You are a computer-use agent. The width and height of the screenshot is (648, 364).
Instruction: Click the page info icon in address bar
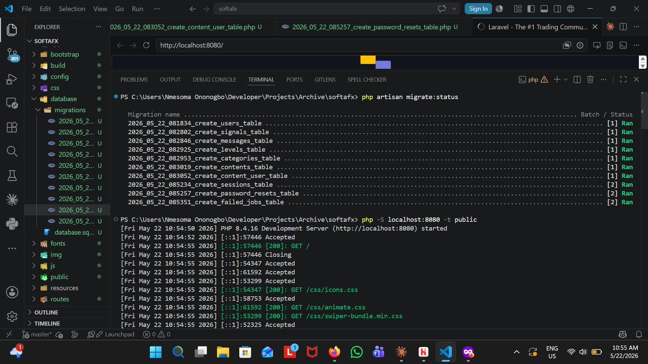coord(580,45)
